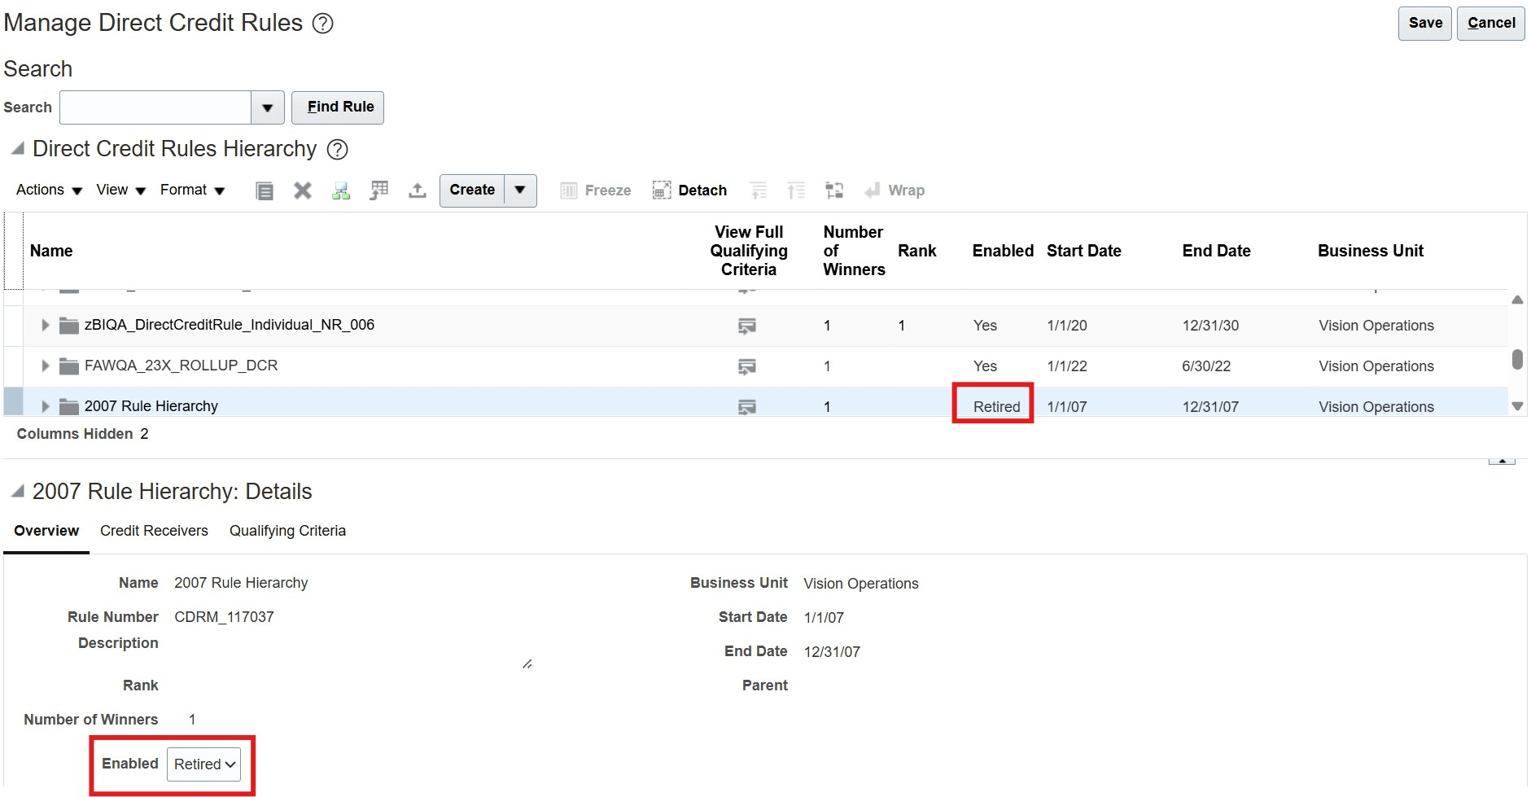This screenshot has height=797, width=1531.
Task: Click the show-as-top hierarchy toolbar icon
Action: [834, 190]
